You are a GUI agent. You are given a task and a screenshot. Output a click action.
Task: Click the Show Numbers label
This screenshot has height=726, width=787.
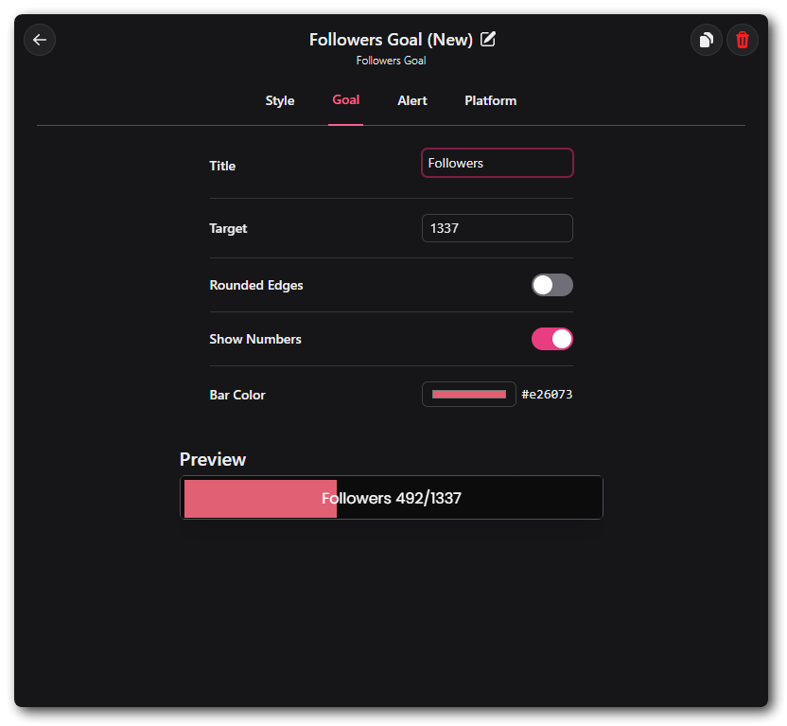255,339
